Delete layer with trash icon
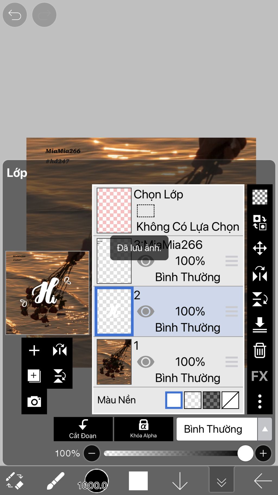278x495 pixels. click(x=260, y=350)
